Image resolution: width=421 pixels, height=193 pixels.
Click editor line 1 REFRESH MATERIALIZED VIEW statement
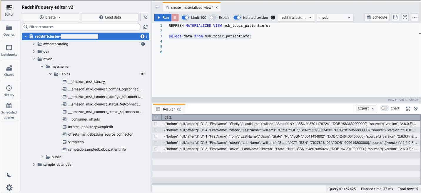[219, 26]
